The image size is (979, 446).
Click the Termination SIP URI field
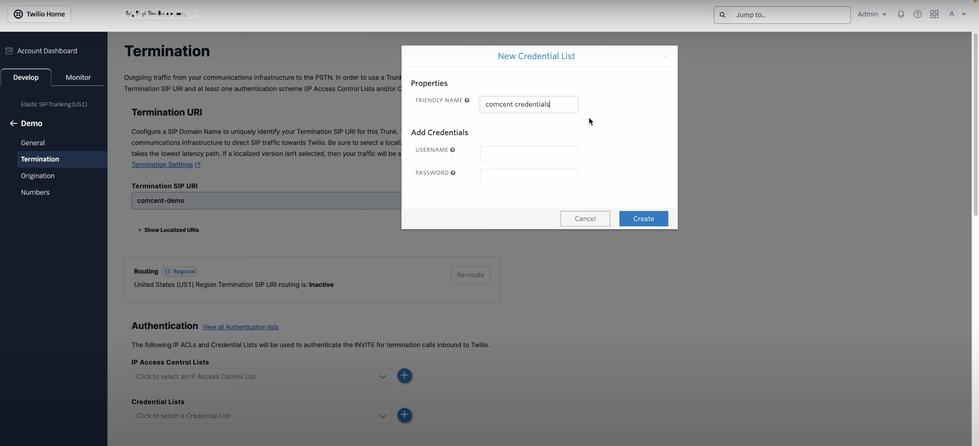click(266, 200)
